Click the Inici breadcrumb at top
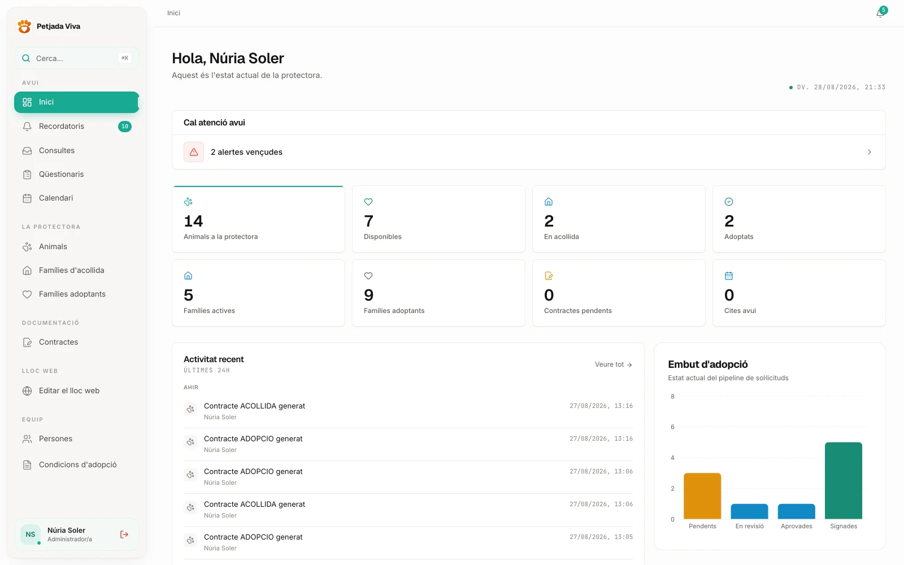The width and height of the screenshot is (904, 565). click(173, 13)
